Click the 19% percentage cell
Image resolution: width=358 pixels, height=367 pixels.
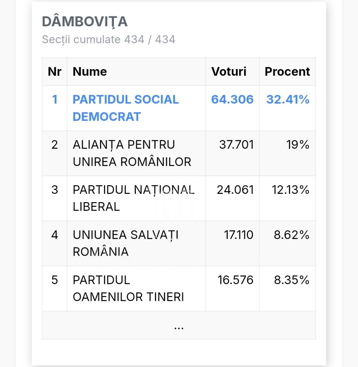[x=298, y=145]
